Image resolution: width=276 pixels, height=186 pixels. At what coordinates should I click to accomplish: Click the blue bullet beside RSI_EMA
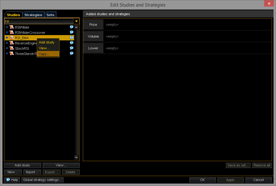click(7, 38)
